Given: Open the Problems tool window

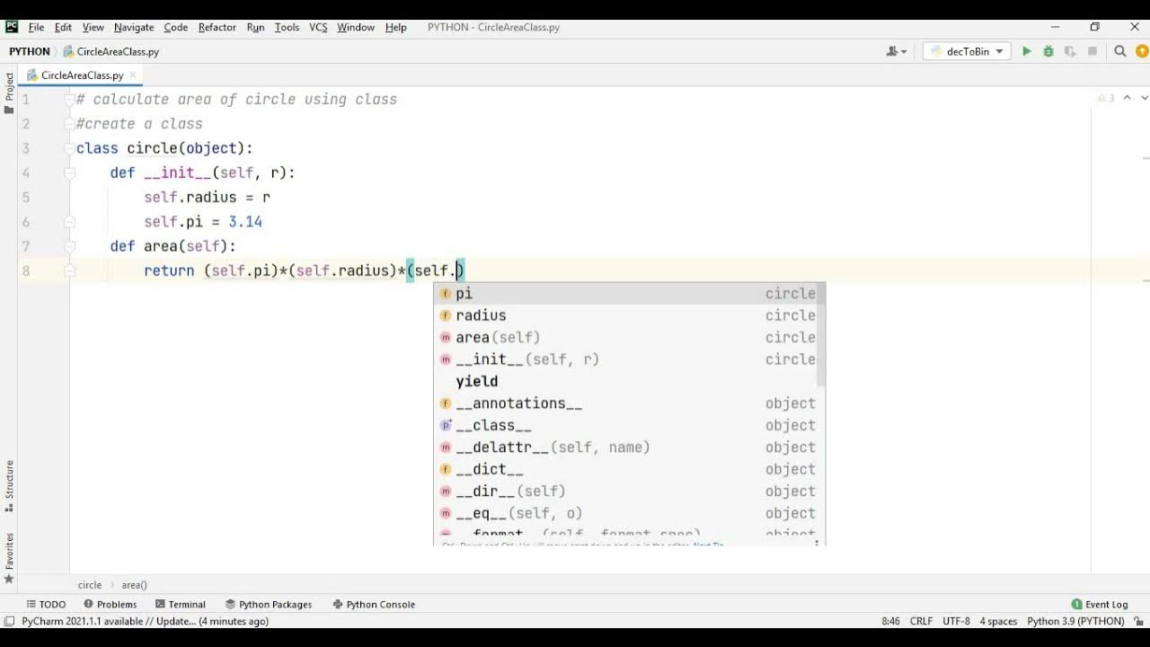Looking at the screenshot, I should coord(110,605).
